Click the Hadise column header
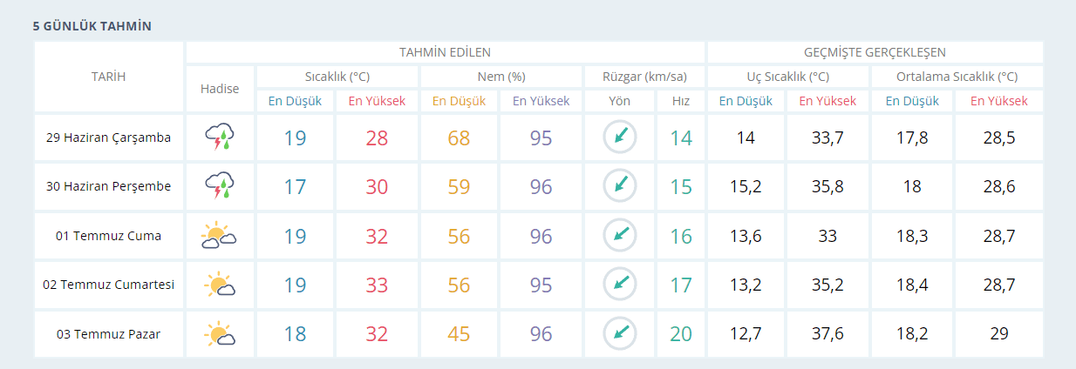The width and height of the screenshot is (1076, 369). coord(220,89)
